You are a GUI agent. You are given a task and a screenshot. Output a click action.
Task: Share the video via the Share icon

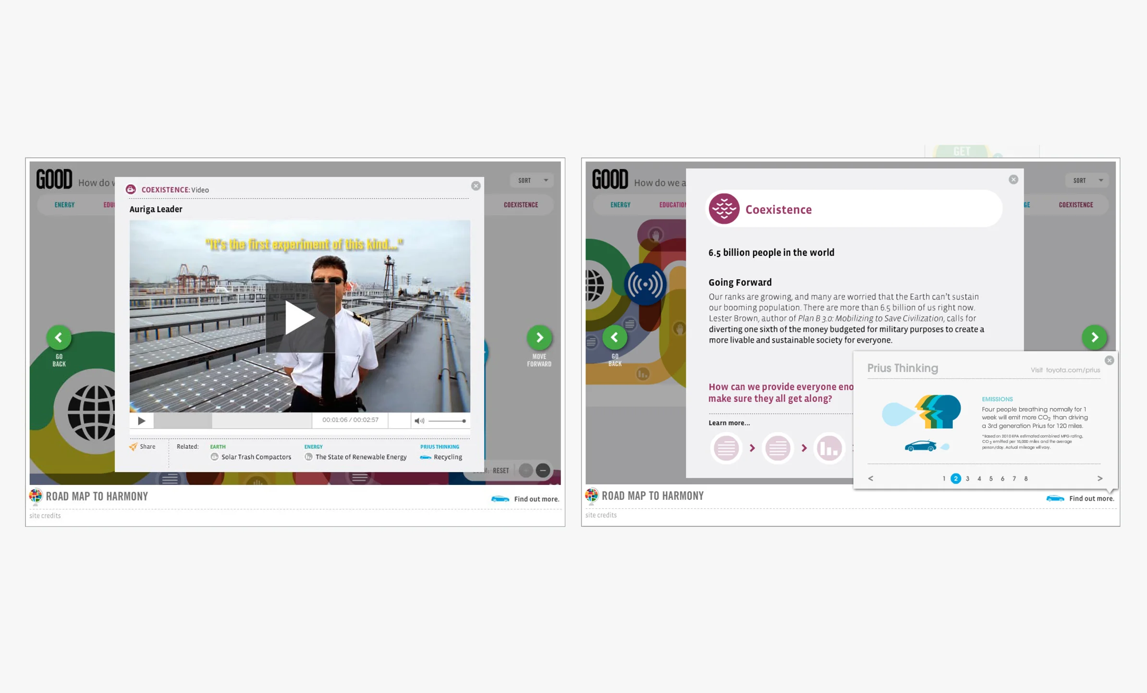[142, 446]
